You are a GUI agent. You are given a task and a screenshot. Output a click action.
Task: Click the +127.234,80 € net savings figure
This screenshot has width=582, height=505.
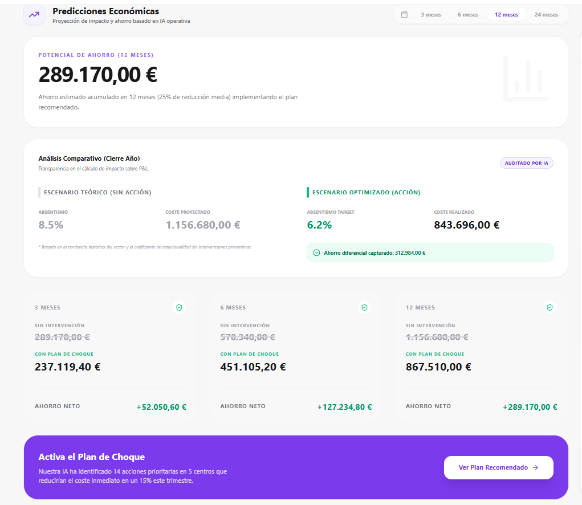[344, 407]
